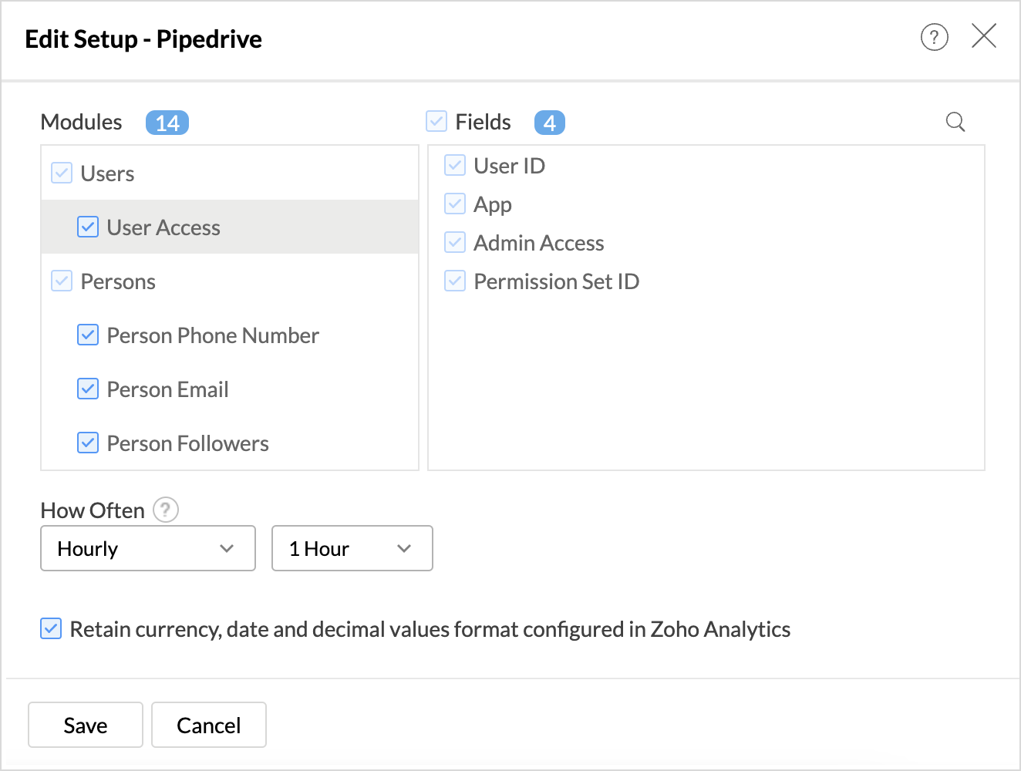
Task: Uncheck the User Access module checkbox
Action: coord(88,227)
